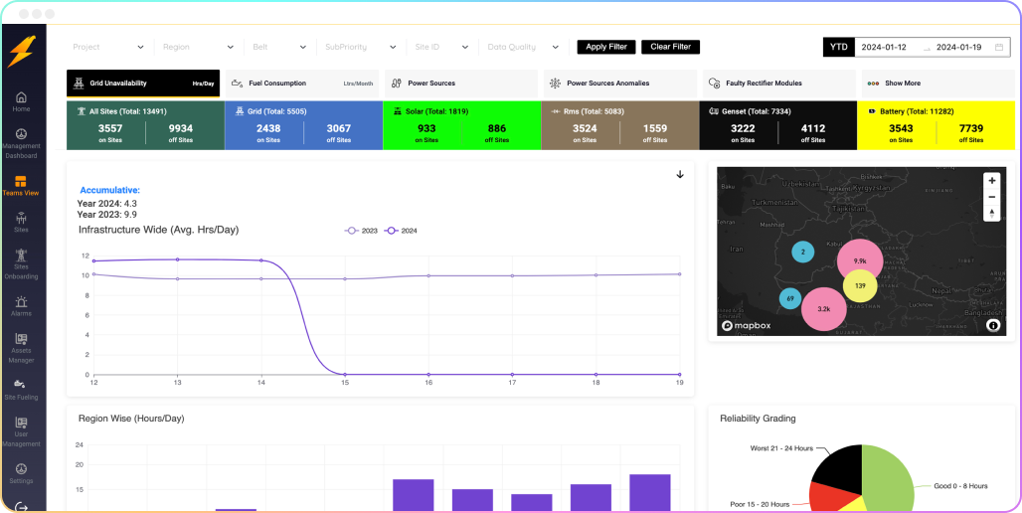1022x513 pixels.
Task: Open Settings in the sidebar
Action: tap(21, 472)
